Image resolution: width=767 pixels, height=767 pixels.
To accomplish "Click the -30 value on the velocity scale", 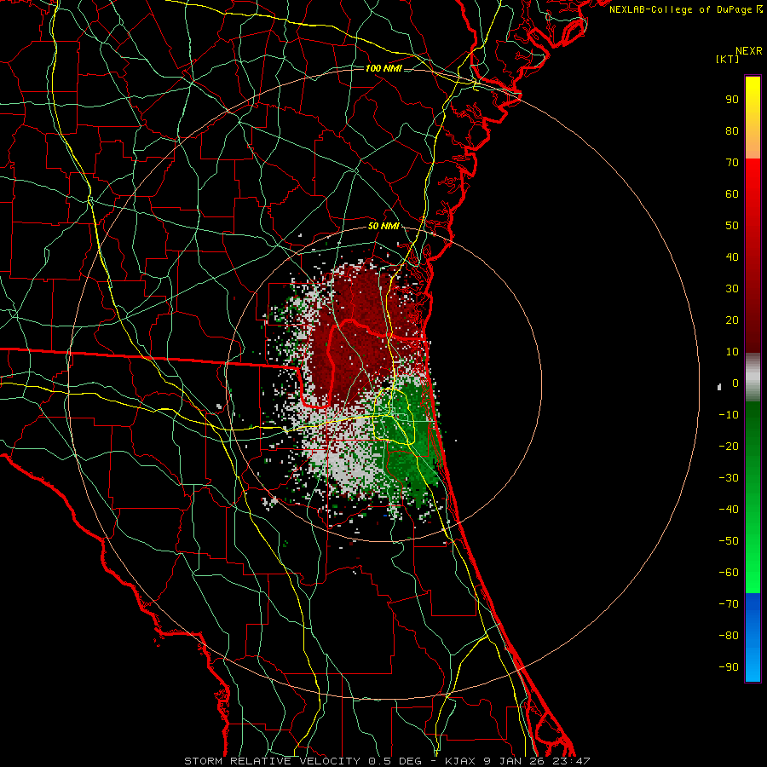I will pyautogui.click(x=729, y=478).
